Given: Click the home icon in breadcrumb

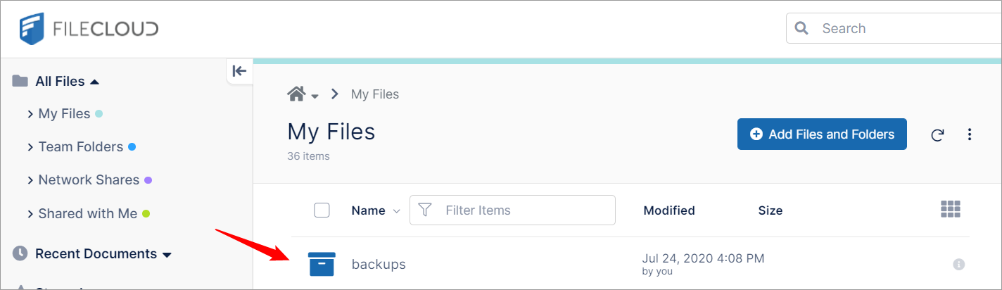Looking at the screenshot, I should point(296,94).
